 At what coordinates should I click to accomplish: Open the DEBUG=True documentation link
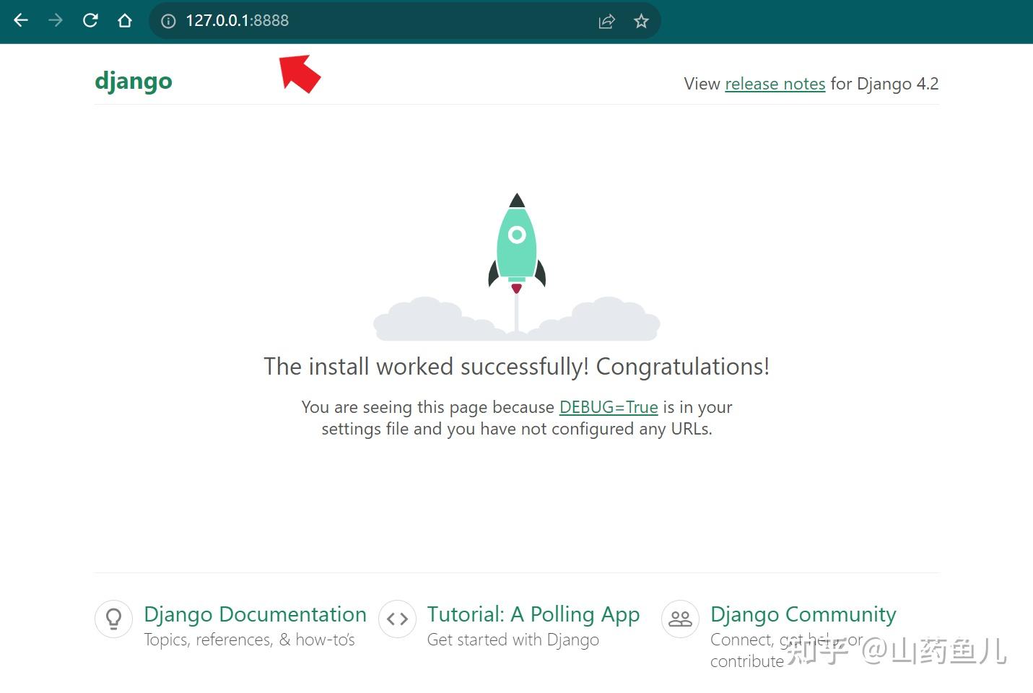[608, 407]
